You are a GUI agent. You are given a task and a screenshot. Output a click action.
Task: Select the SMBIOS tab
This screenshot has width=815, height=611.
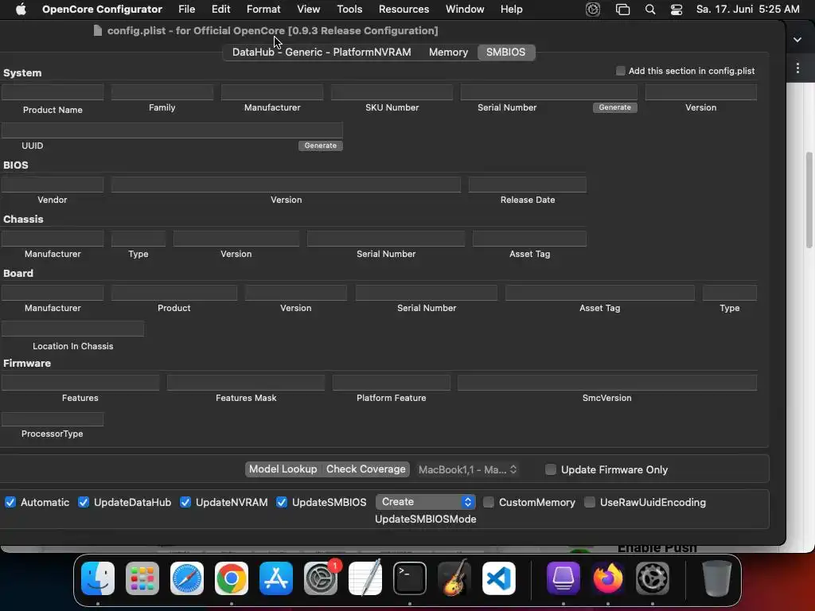click(x=505, y=52)
